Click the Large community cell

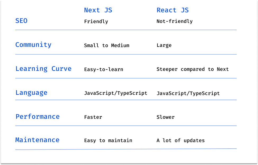pyautogui.click(x=164, y=45)
